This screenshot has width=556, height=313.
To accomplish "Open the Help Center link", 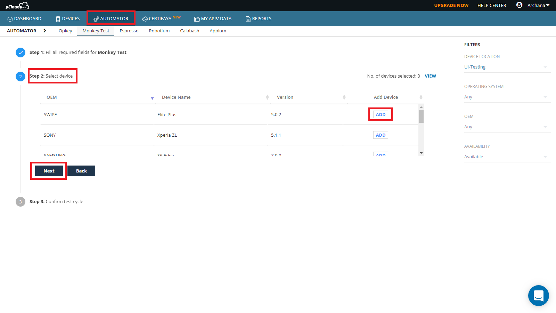I will click(x=492, y=5).
